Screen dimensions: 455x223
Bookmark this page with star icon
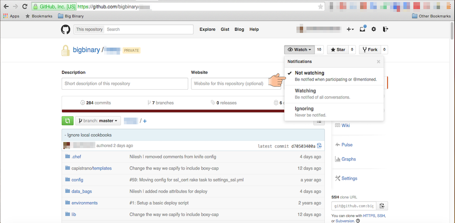320,7
